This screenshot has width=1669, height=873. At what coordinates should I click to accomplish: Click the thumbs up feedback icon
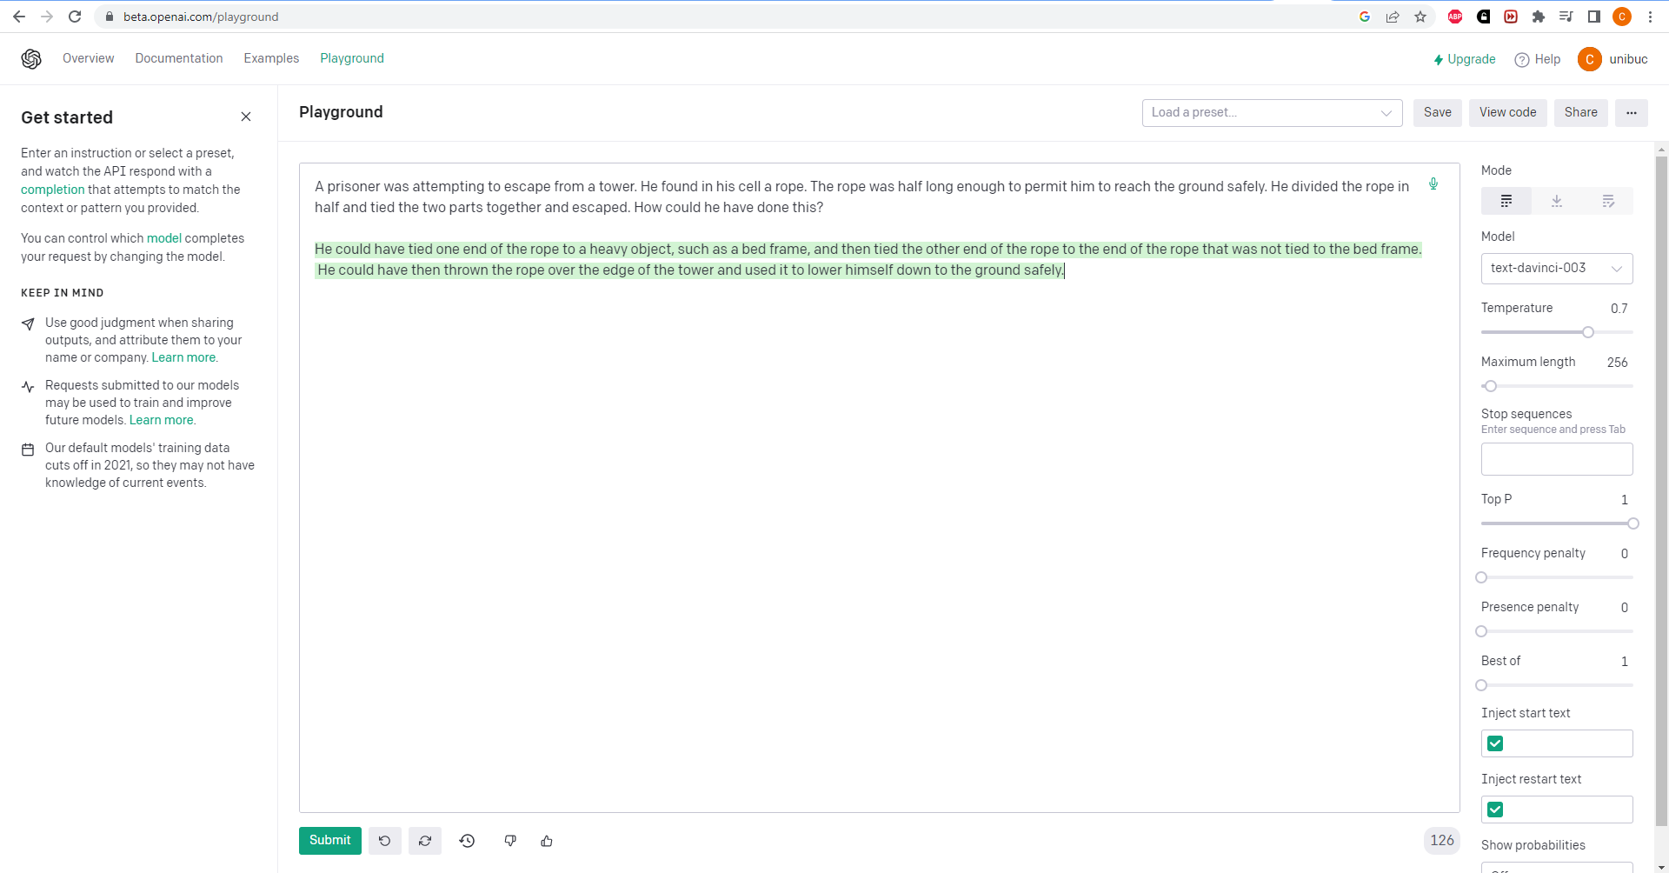coord(547,841)
